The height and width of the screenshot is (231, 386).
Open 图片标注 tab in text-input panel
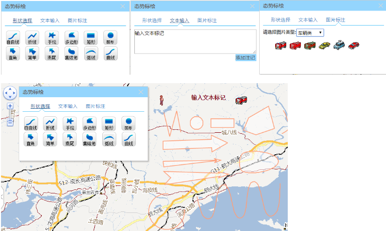207,21
